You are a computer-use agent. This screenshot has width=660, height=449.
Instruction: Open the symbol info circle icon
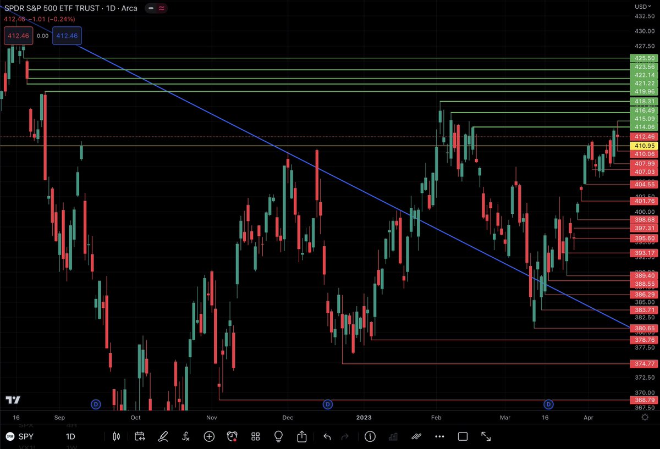coord(370,437)
